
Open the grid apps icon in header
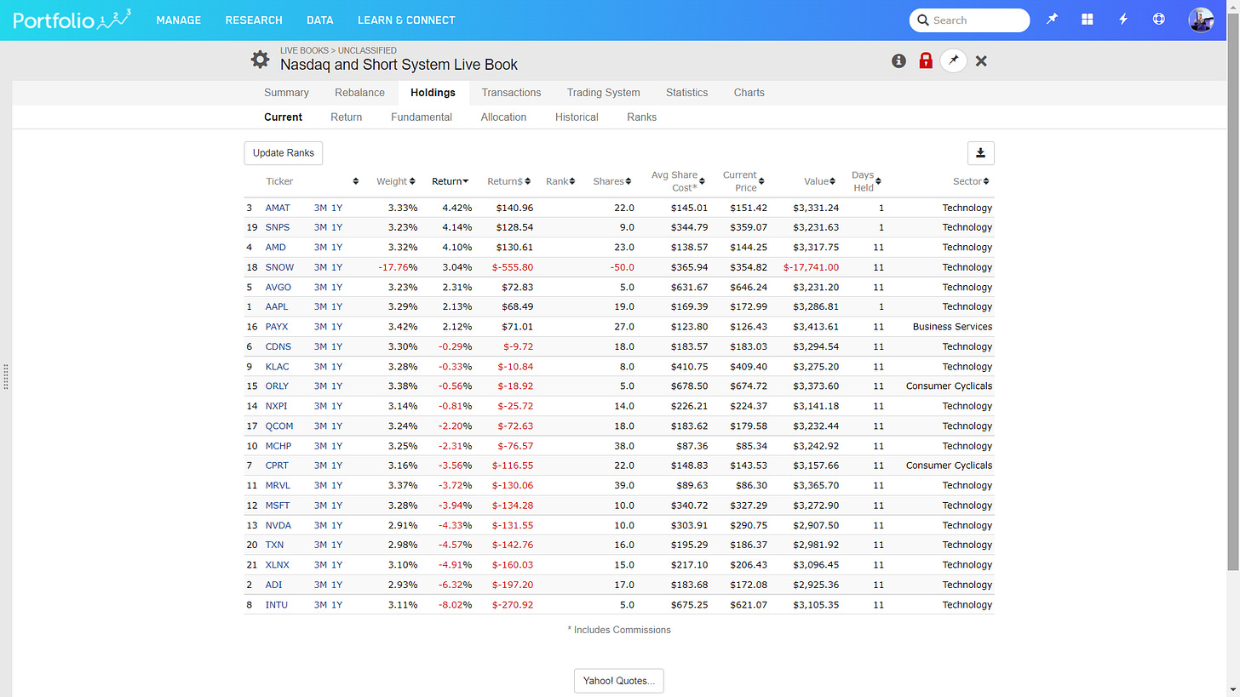coord(1088,20)
